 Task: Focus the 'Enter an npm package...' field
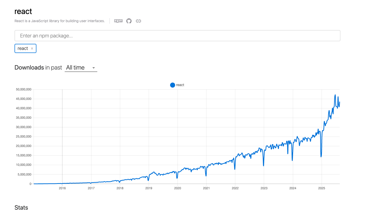(177, 36)
